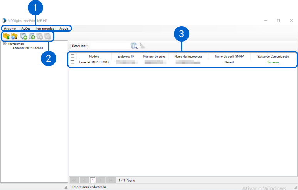298x190 pixels.
Task: Click the magnifier search icon beside Pesquisar
Action: point(134,46)
